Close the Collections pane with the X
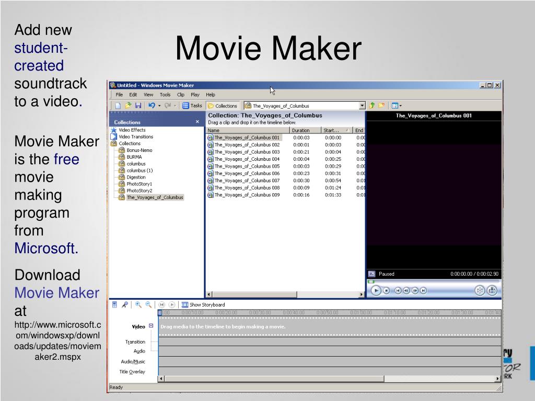This screenshot has height=401, width=535. coord(197,122)
